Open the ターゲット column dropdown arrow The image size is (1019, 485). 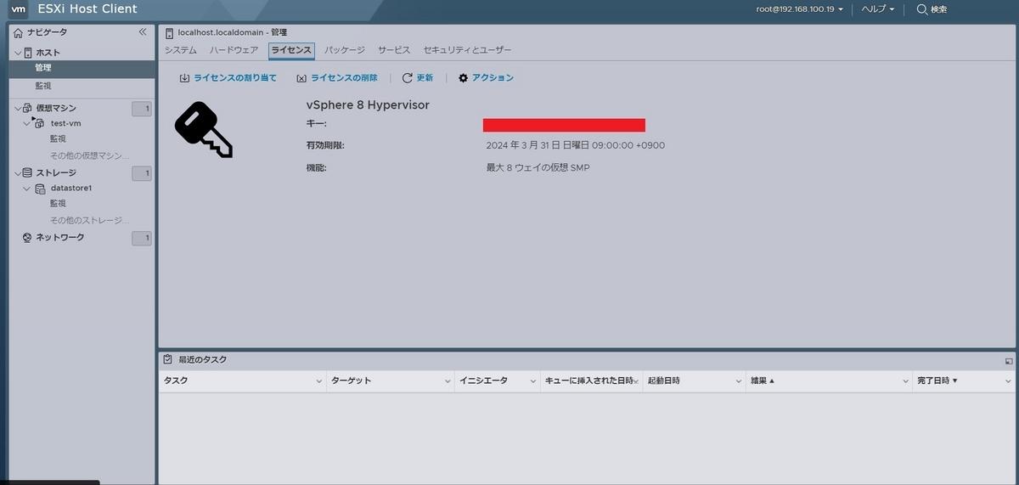pos(448,381)
